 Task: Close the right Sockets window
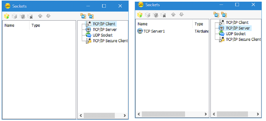point(253,5)
